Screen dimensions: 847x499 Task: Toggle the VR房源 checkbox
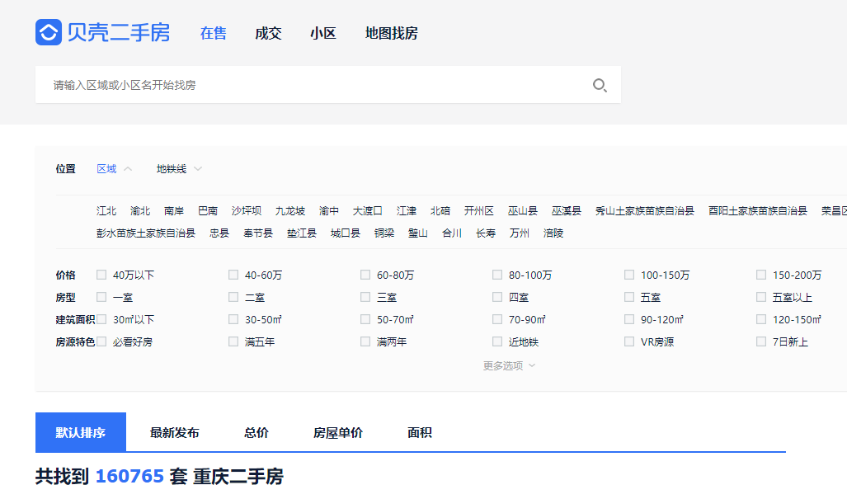tap(629, 341)
